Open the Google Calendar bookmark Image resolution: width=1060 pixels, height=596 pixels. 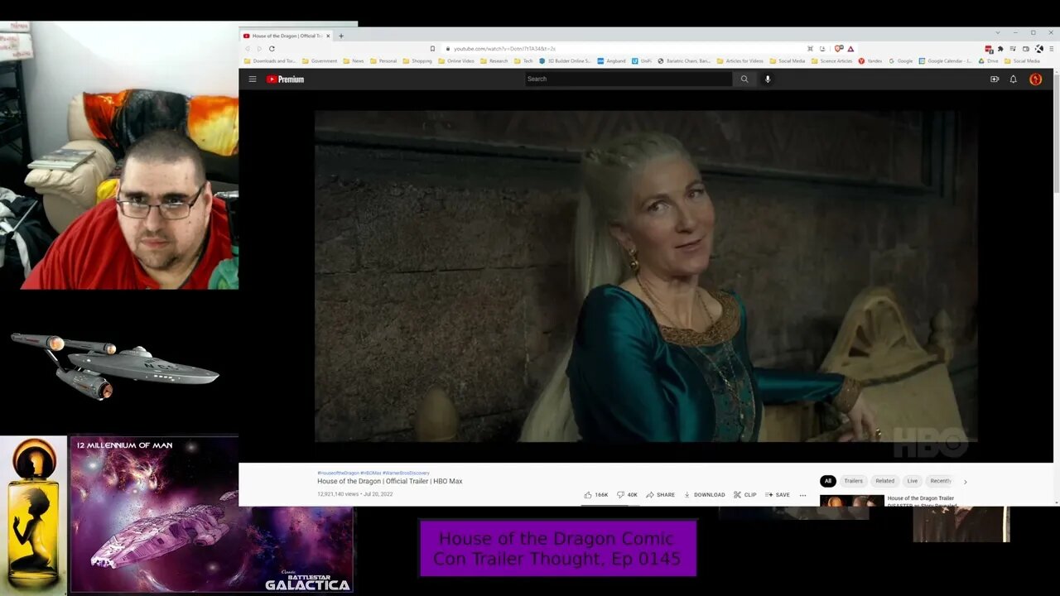tap(945, 61)
